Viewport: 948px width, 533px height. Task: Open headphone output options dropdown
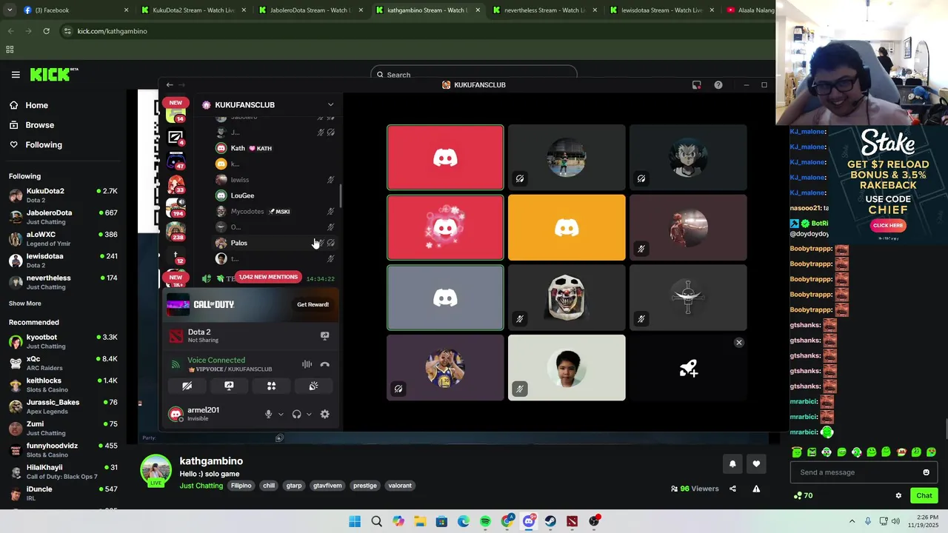309,415
